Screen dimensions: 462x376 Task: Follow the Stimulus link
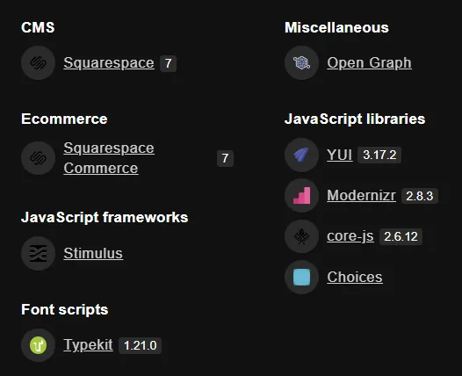(93, 253)
